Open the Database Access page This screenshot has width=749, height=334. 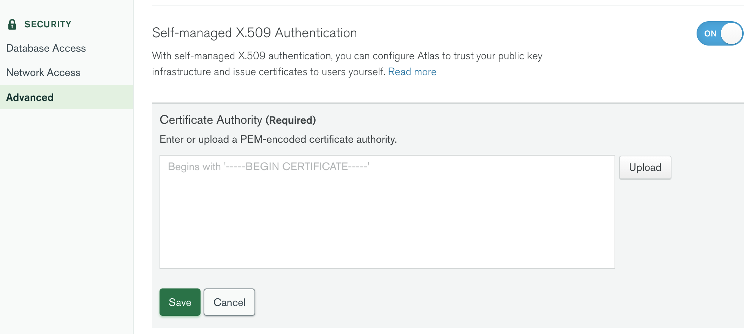pos(46,48)
